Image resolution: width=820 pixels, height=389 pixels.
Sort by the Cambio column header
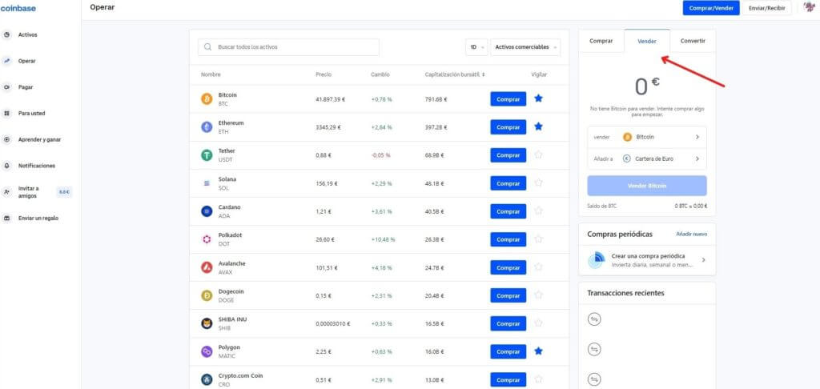pyautogui.click(x=380, y=74)
